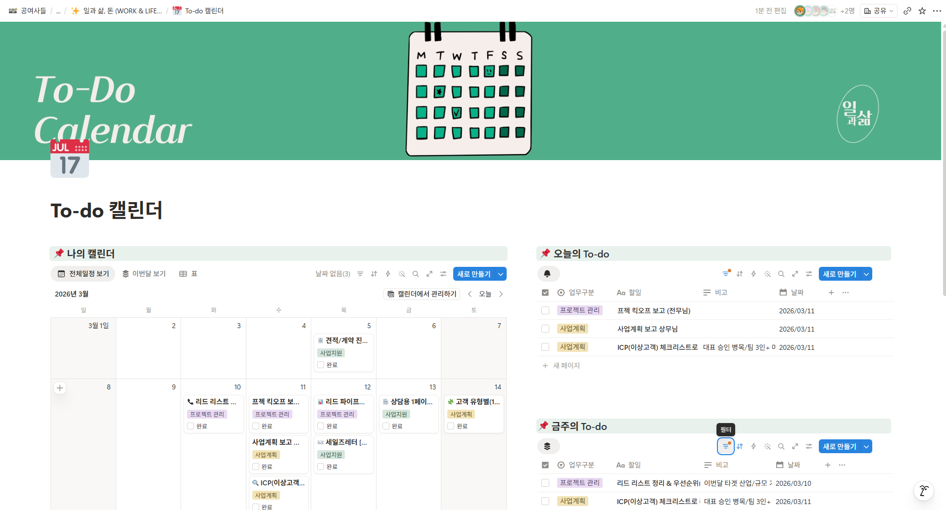This screenshot has height=510, width=946.
Task: Open 일과 삶, 돈 breadcrumb page
Action: pyautogui.click(x=116, y=11)
